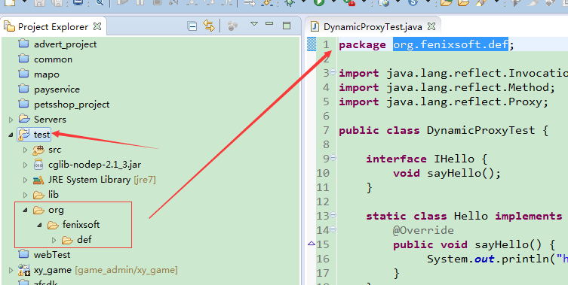Expand the src folder
The height and width of the screenshot is (285, 568).
point(25,150)
